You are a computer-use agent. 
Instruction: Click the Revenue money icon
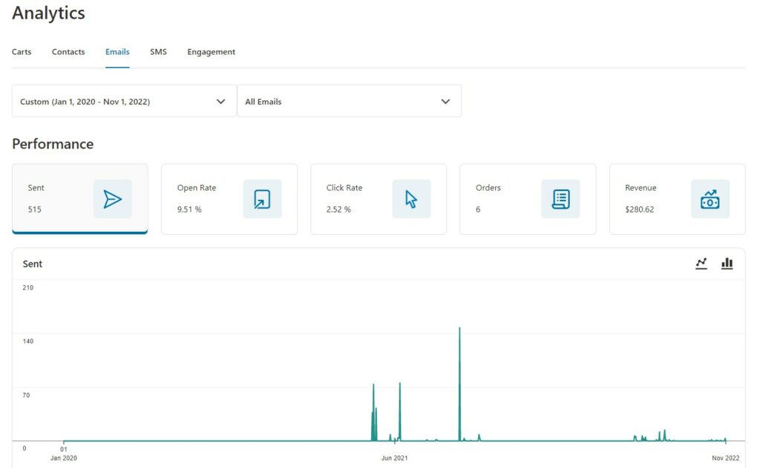[710, 199]
